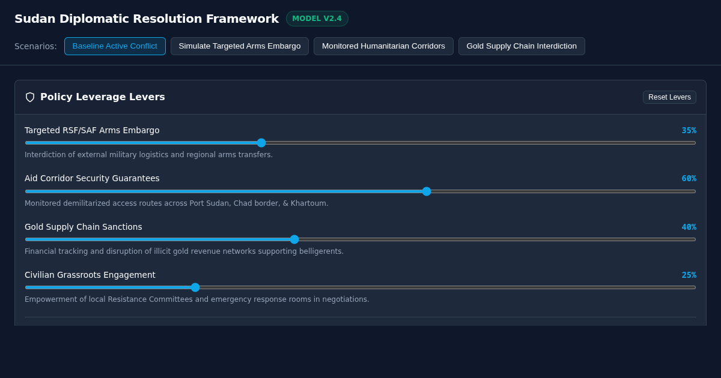Click the MODEL V2.4 badge
This screenshot has height=378, width=721.
(317, 19)
